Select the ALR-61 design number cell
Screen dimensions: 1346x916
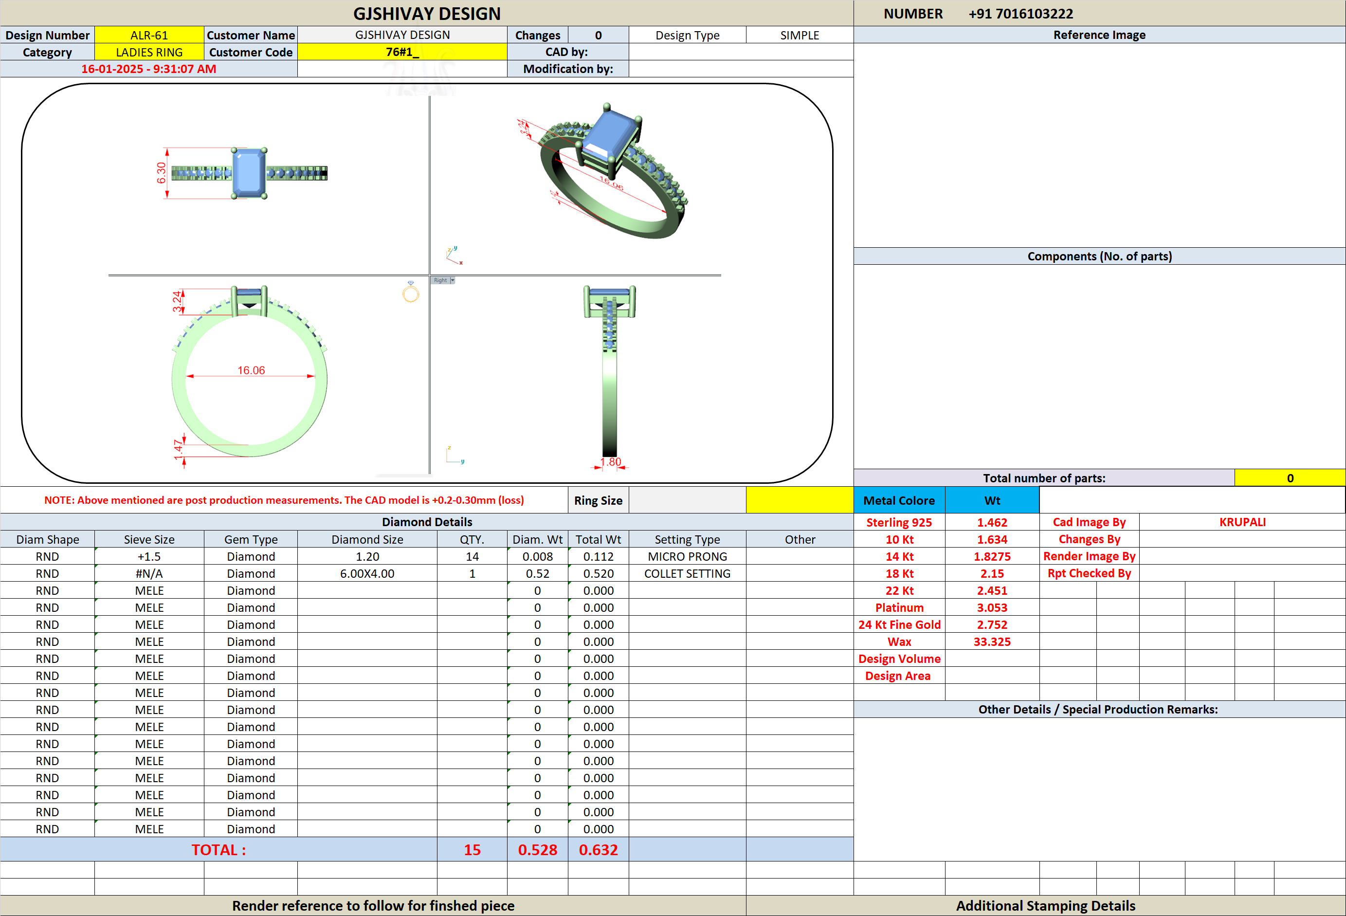tap(149, 36)
